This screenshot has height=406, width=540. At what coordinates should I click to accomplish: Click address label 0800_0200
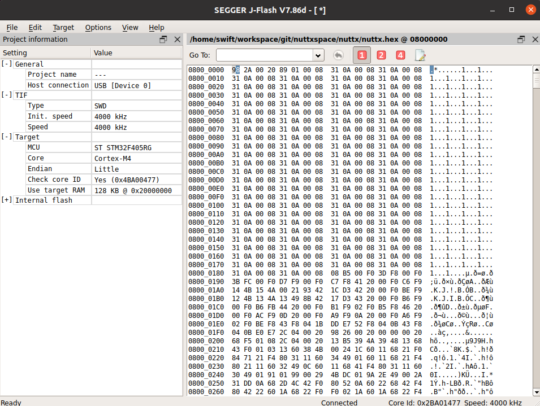point(206,341)
